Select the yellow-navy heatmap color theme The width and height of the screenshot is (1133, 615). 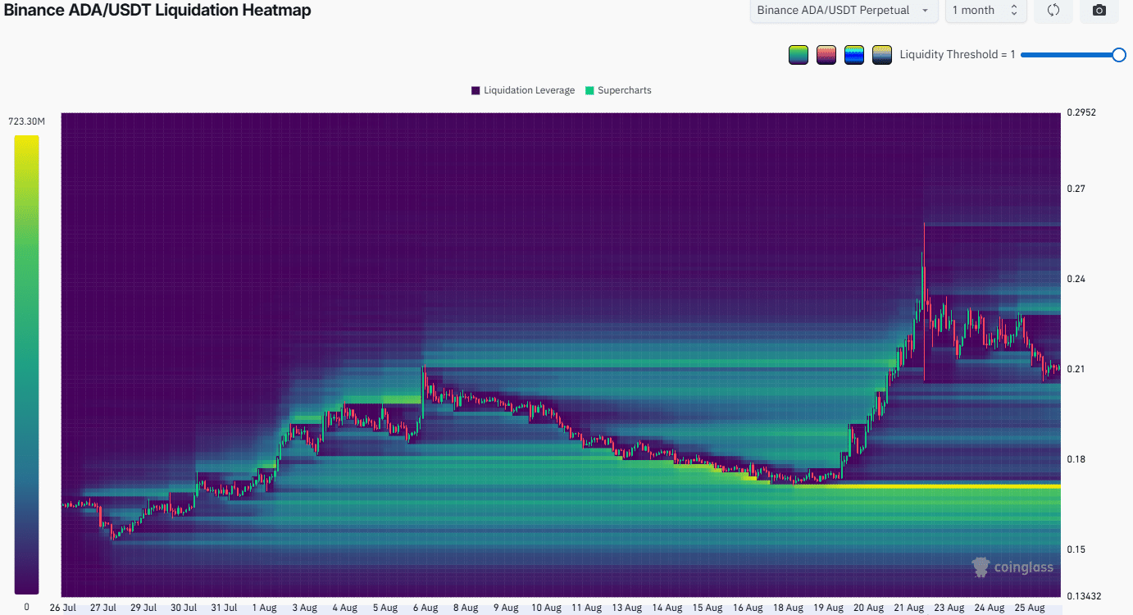pyautogui.click(x=882, y=55)
